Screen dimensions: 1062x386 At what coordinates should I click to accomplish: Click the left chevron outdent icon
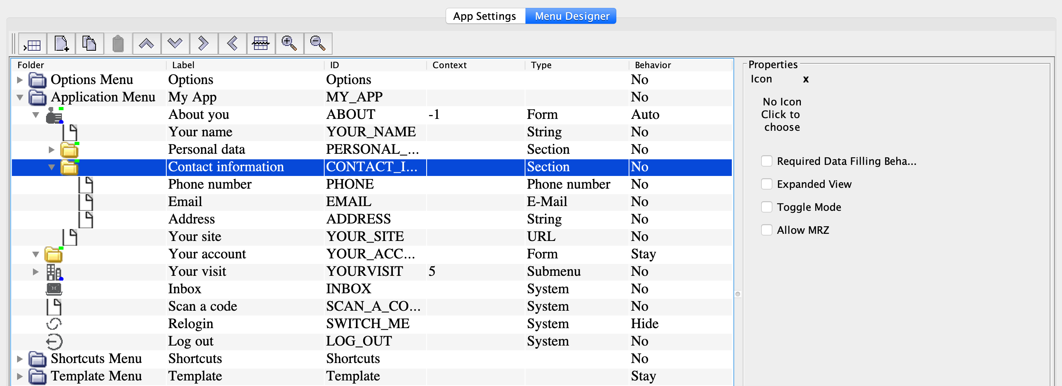pyautogui.click(x=232, y=43)
